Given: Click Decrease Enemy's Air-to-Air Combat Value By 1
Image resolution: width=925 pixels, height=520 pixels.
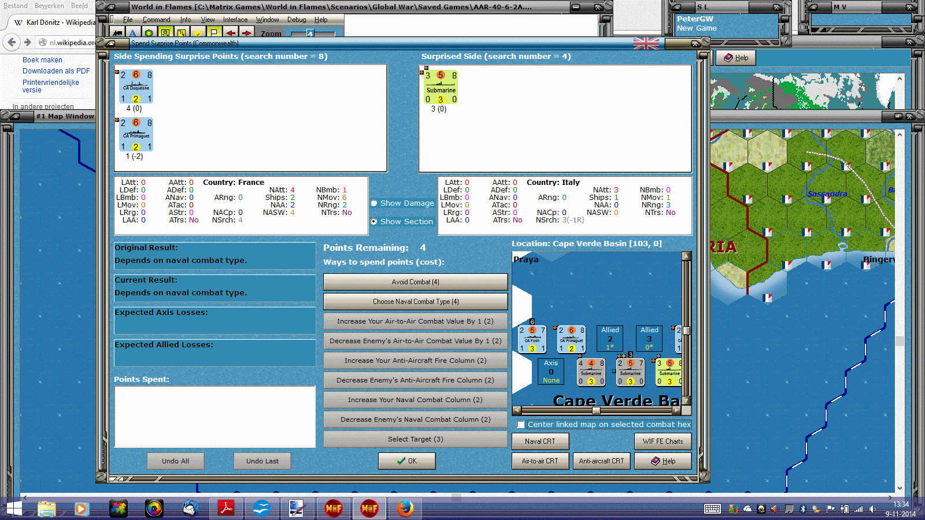Looking at the screenshot, I should coord(415,341).
